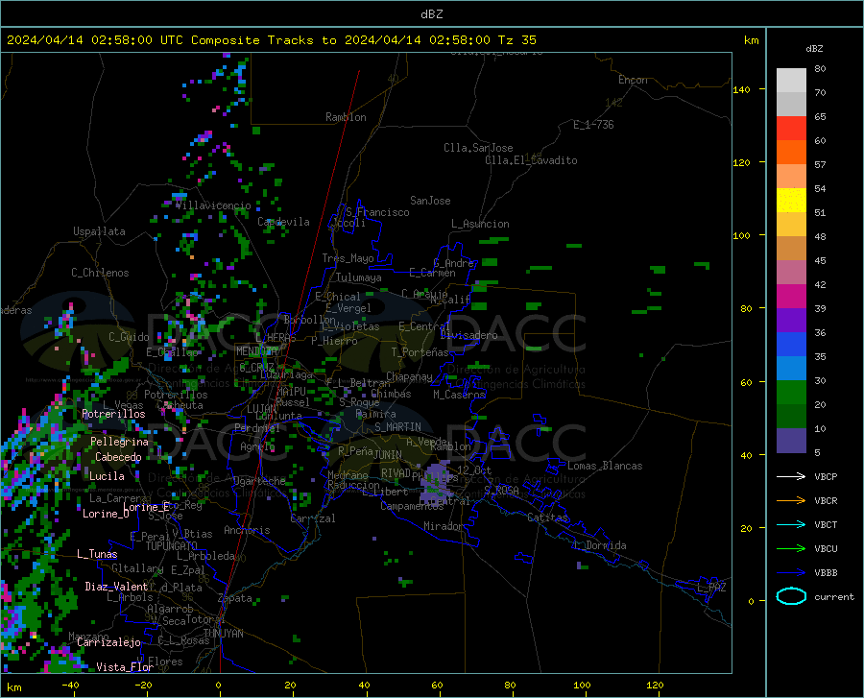
Task: Click the 140 km vertical axis tick
Action: [742, 89]
